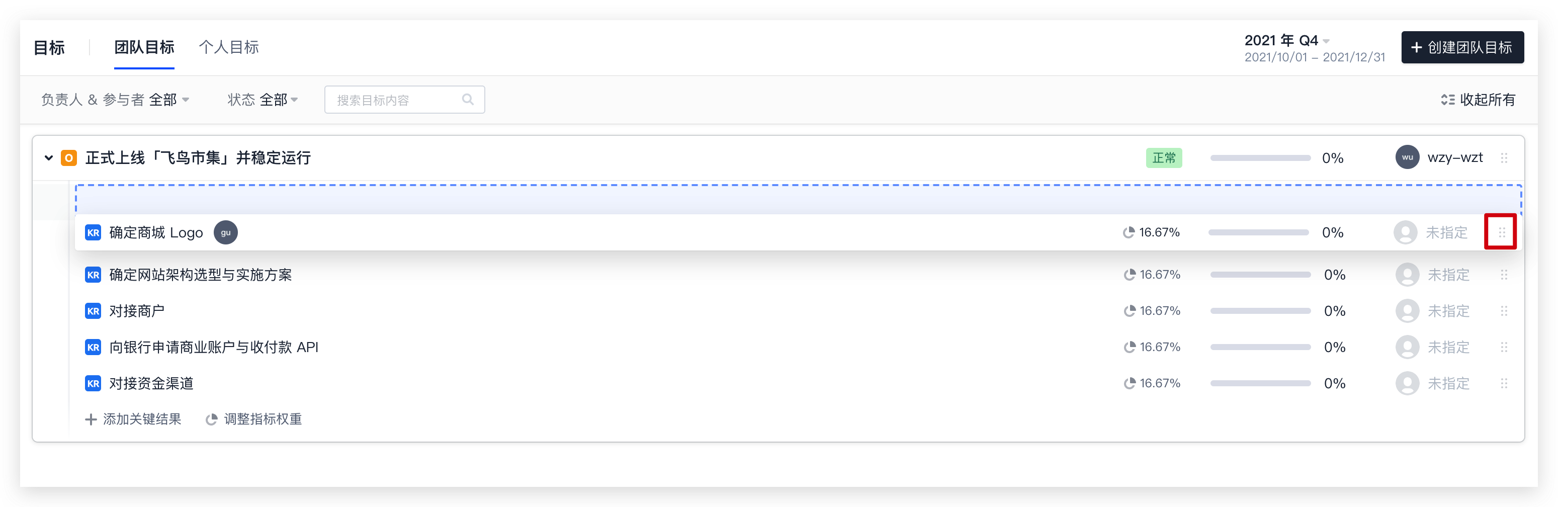Click the wu avatar of wzy-wzt
Image resolution: width=1558 pixels, height=507 pixels.
[x=1407, y=157]
